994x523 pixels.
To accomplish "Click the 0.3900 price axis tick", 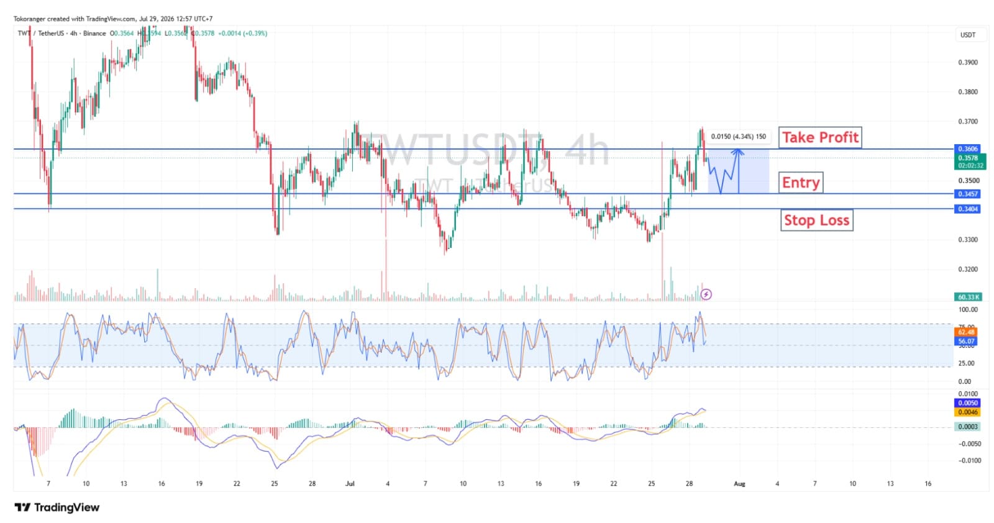I will click(968, 62).
